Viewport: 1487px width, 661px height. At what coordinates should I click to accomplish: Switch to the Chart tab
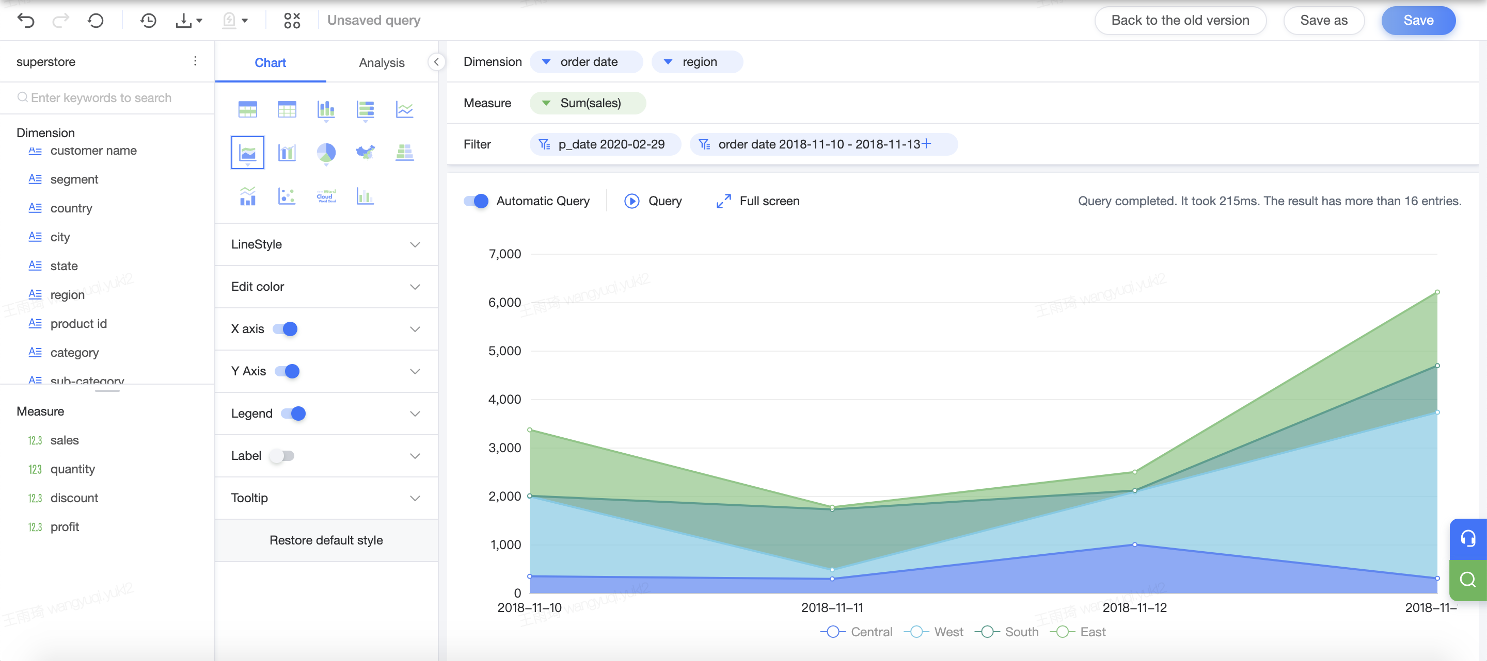point(270,62)
